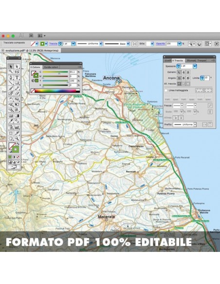Image resolution: width=220 pixels, height=284 pixels.
Task: Click the Go to Bridge button in top bar
Action: tap(31, 35)
